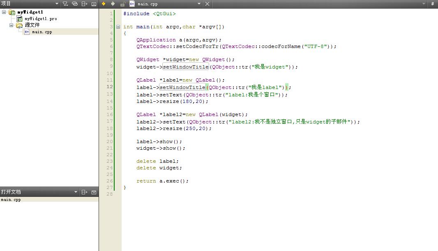Click the # preprocessor directives button

tap(432, 4)
